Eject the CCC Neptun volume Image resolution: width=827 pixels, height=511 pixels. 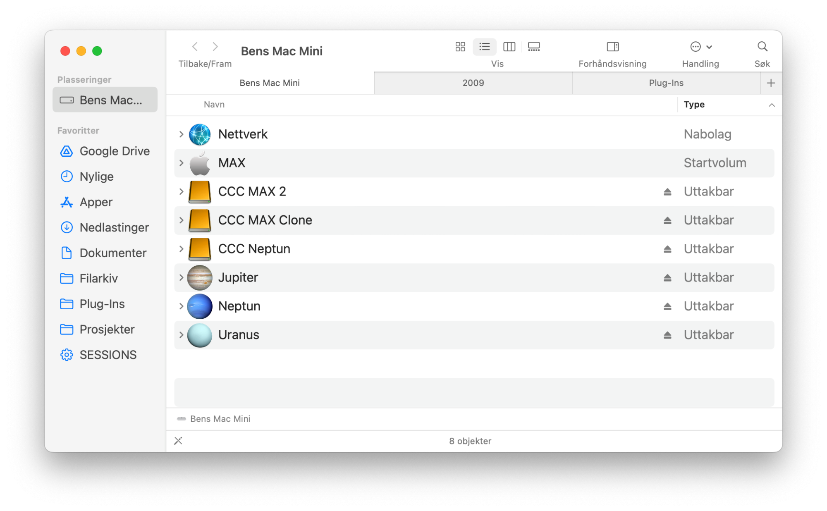point(667,249)
